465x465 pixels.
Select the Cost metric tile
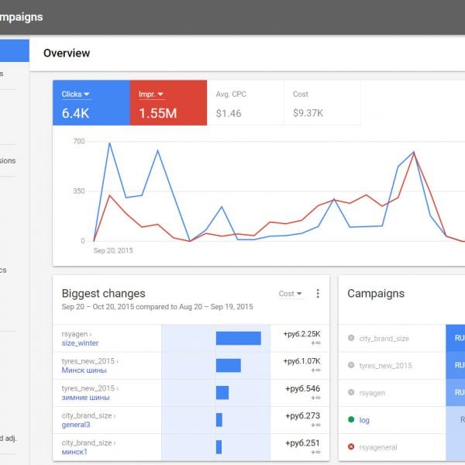coord(322,103)
